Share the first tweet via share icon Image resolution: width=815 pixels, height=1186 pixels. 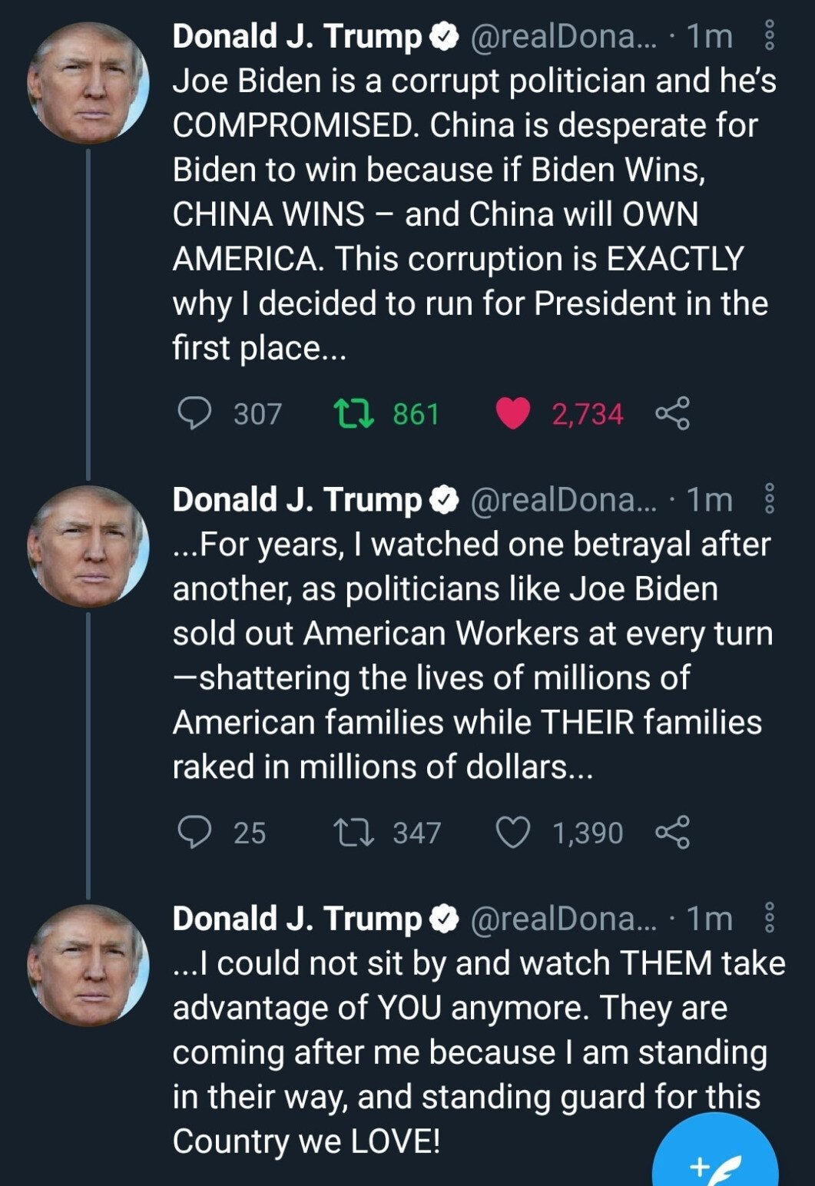(x=672, y=414)
